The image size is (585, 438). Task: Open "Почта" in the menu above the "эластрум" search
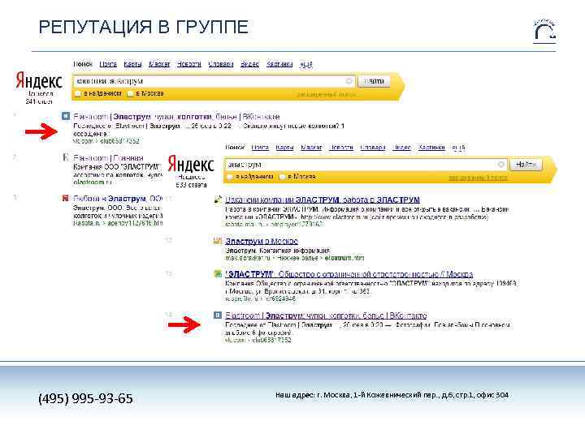pos(260,147)
